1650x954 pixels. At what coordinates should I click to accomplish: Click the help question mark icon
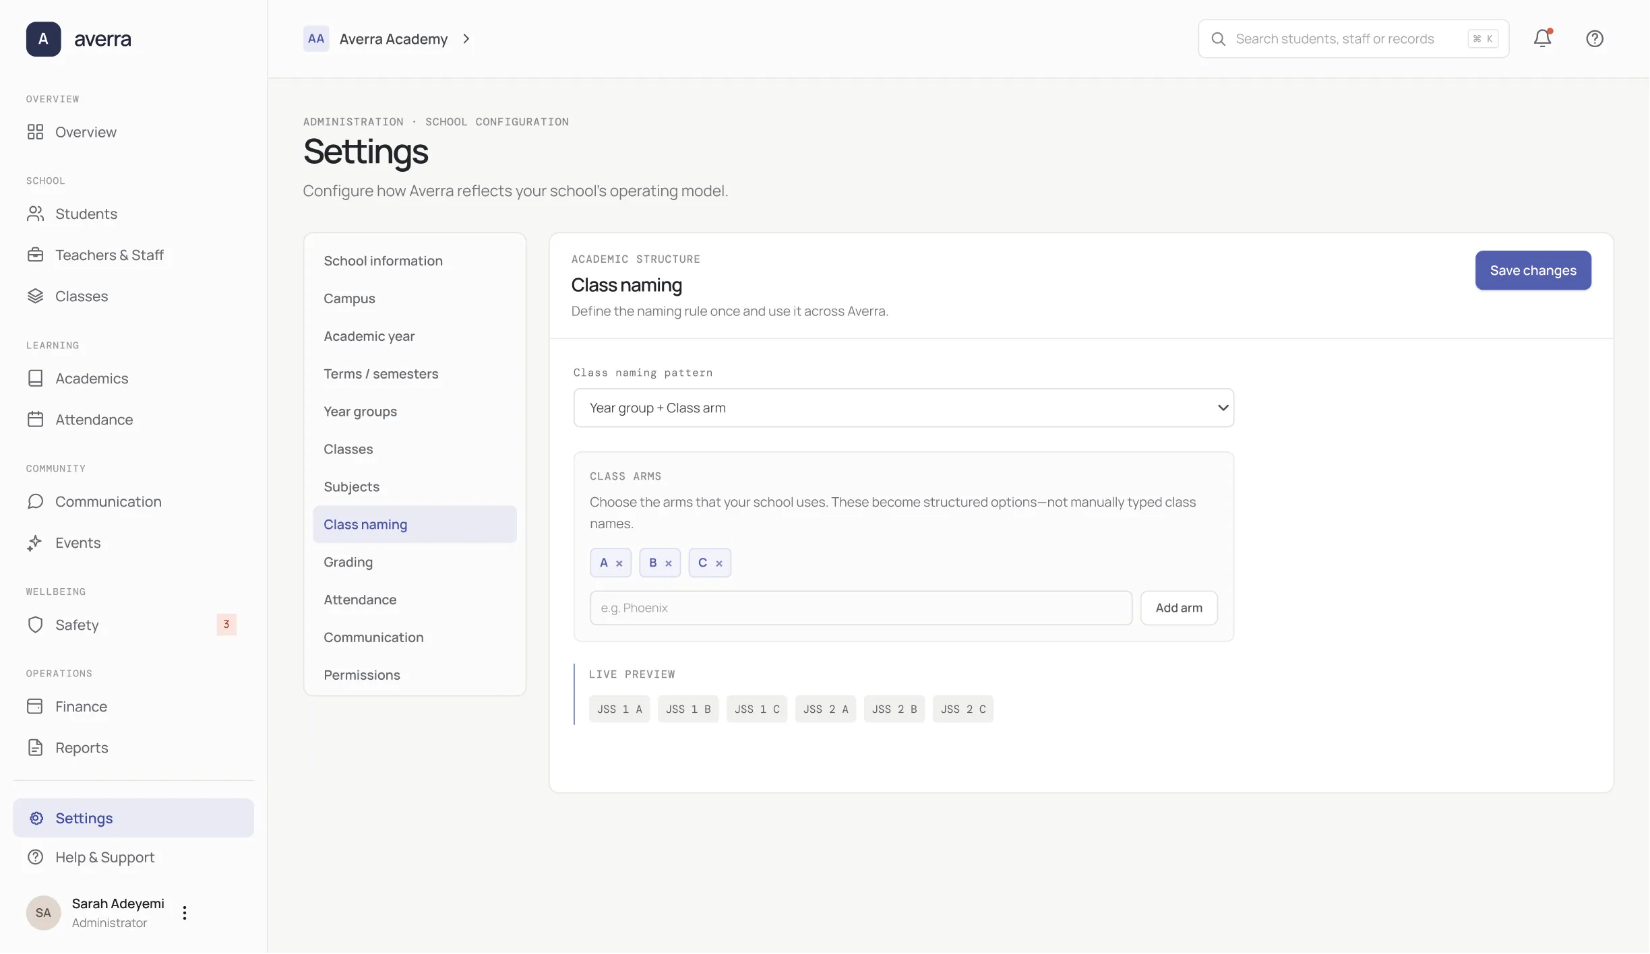[1594, 38]
